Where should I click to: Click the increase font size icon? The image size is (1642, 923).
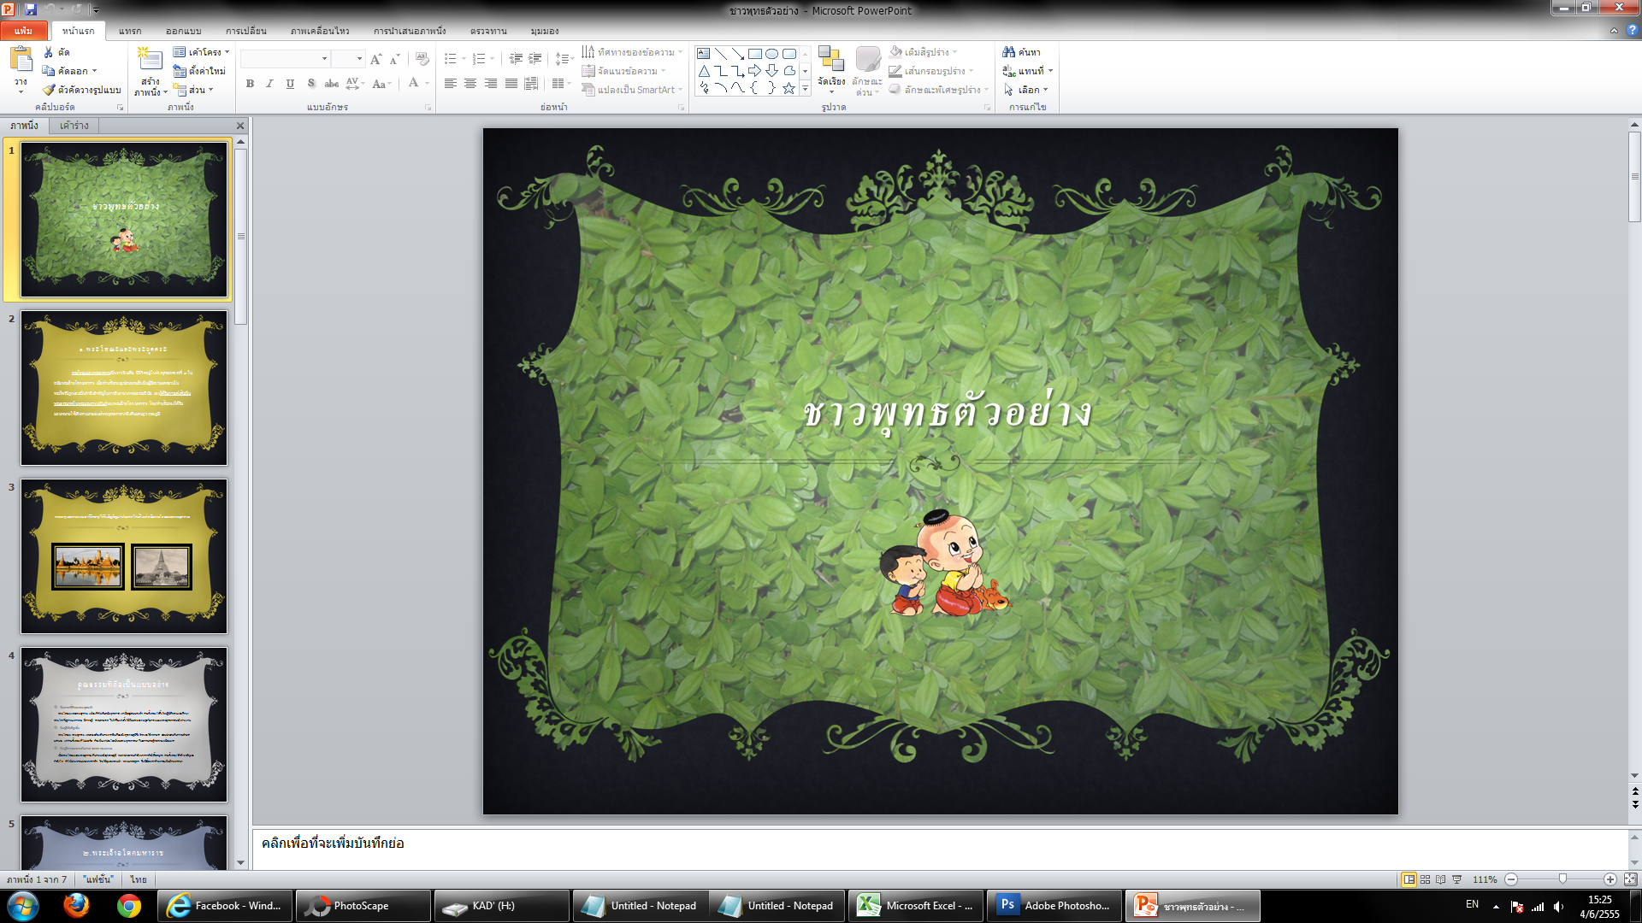(375, 59)
